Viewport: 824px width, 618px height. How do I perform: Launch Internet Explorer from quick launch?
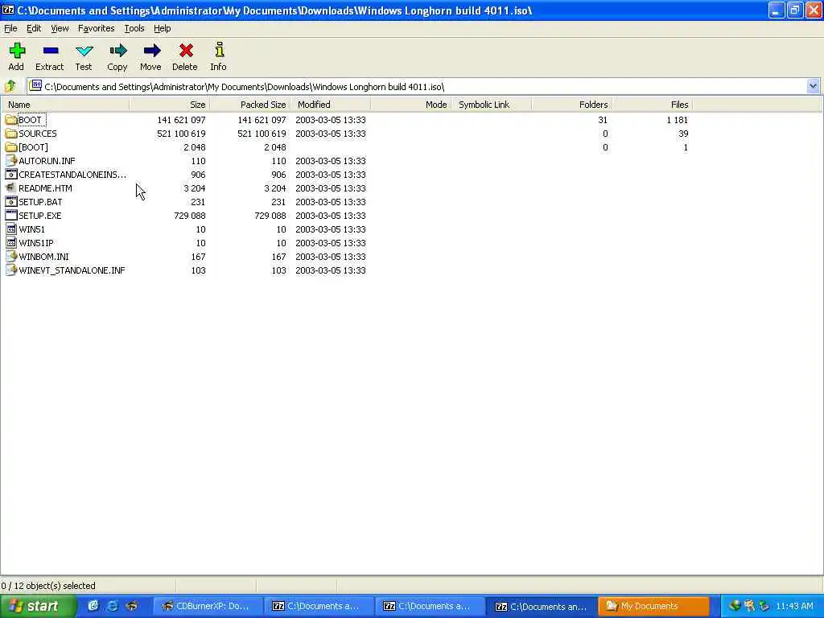[x=112, y=606]
